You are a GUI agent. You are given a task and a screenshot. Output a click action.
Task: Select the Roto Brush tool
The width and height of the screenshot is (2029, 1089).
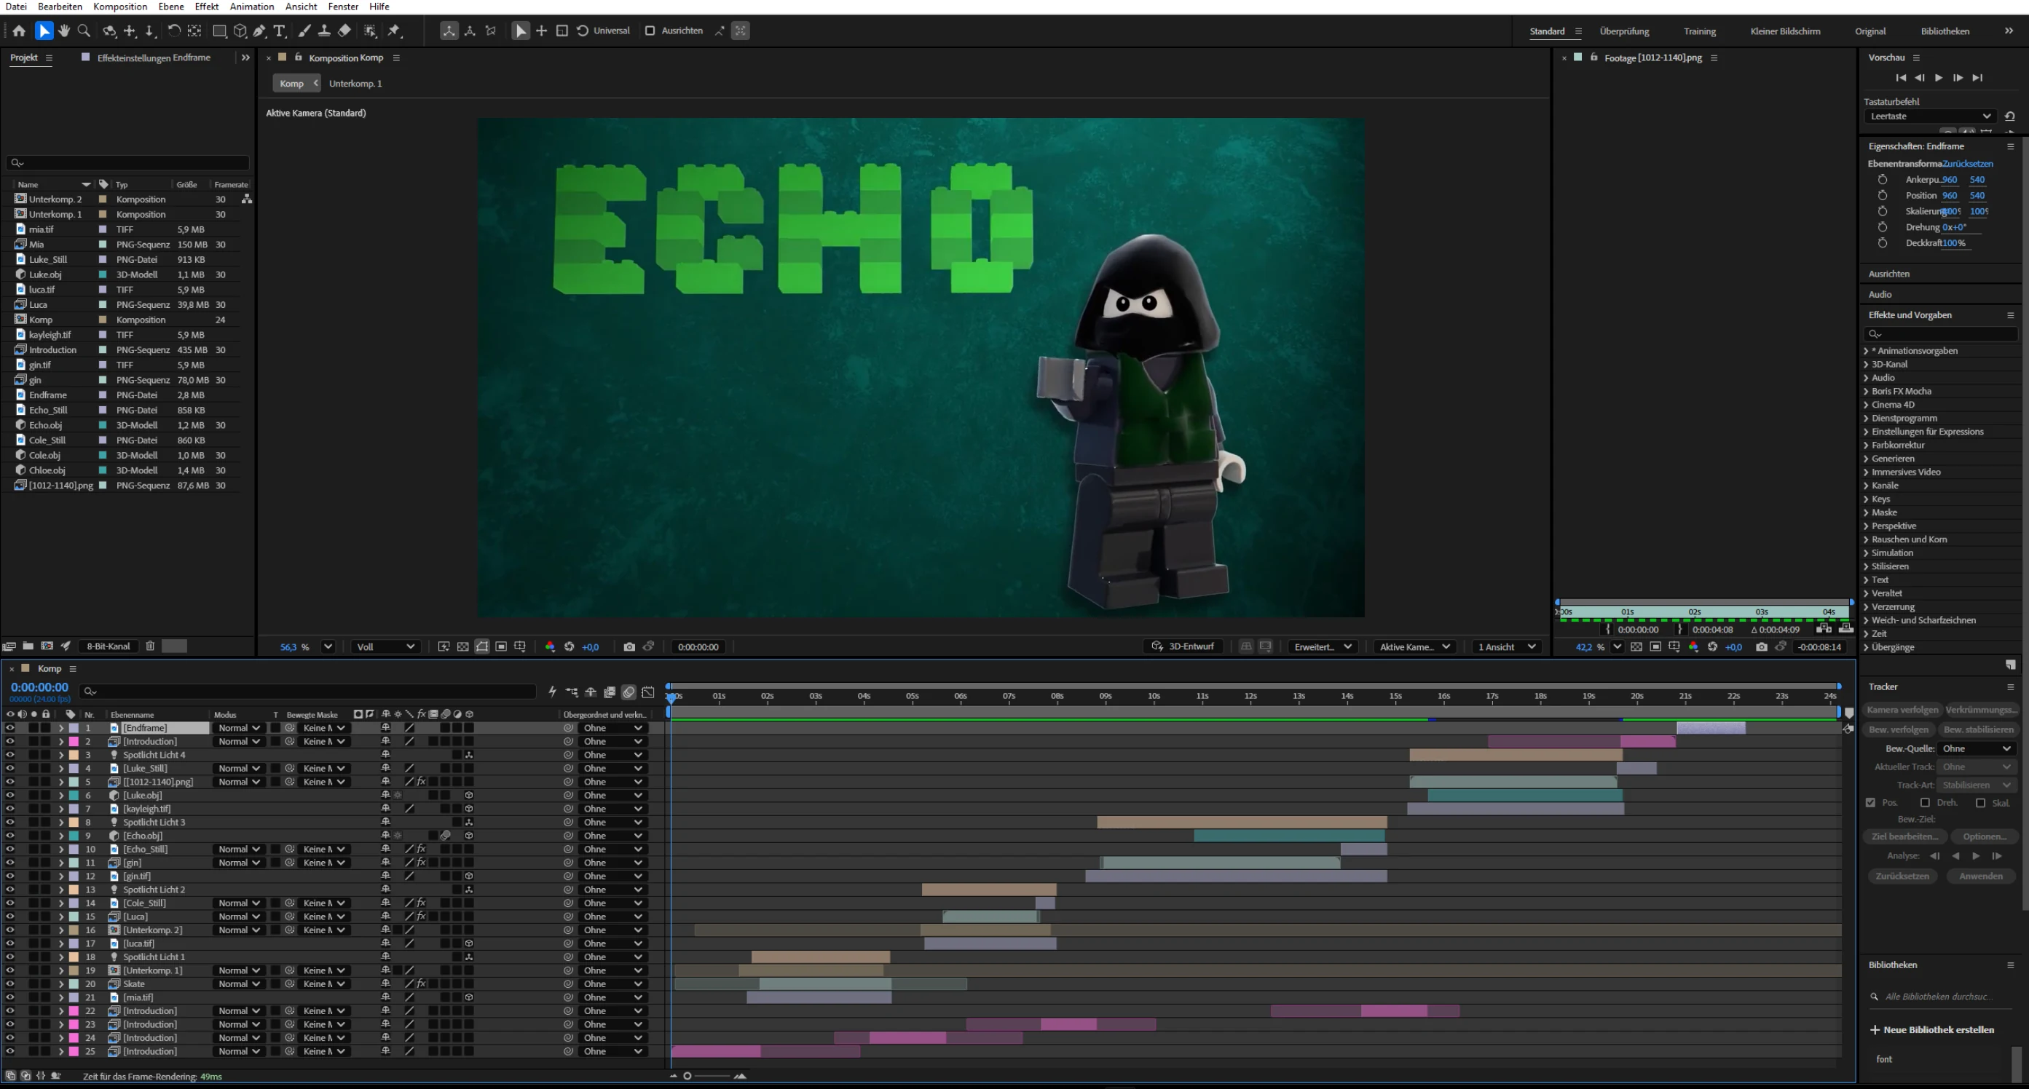(370, 31)
